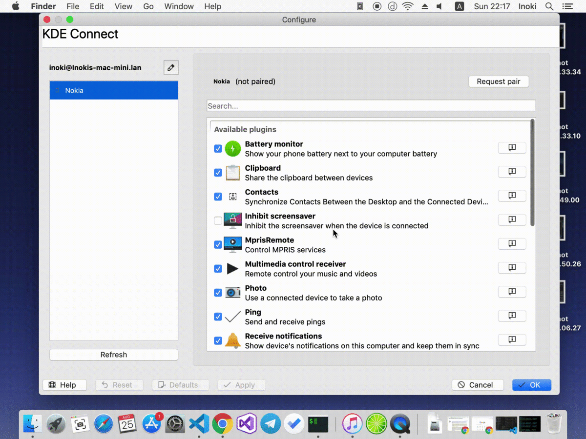The width and height of the screenshot is (586, 439).
Task: Click the OK button
Action: (531, 385)
